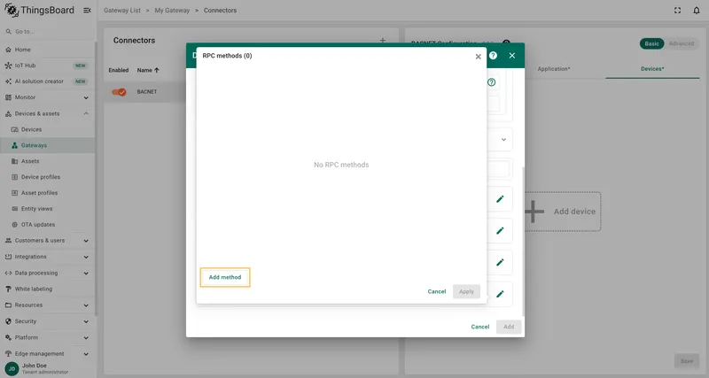Open notifications bell icon
Viewport: 709px width, 378px height.
697,11
